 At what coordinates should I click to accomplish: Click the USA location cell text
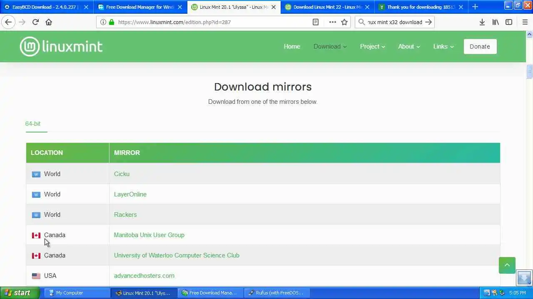pyautogui.click(x=50, y=276)
